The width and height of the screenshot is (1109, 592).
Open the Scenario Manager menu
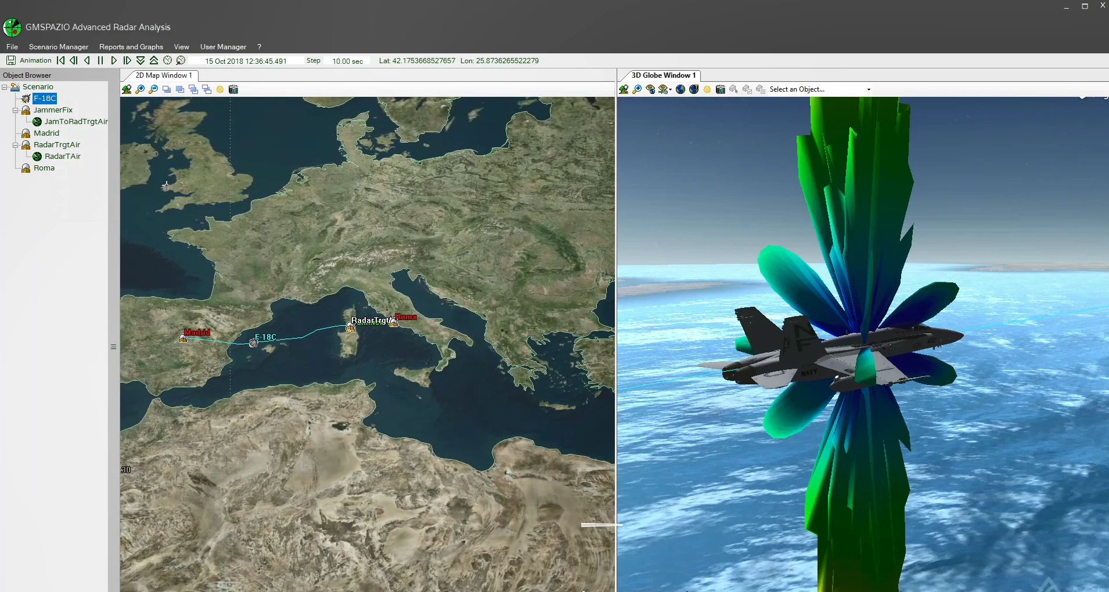tap(59, 47)
